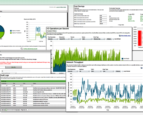Open User filter dropdown in Audit Logs

pos(17,86)
